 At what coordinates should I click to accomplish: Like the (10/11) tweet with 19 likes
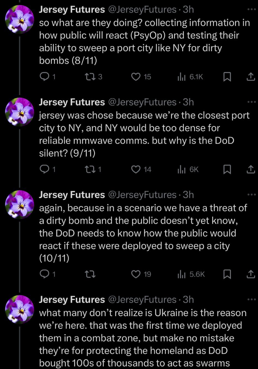[x=136, y=274]
